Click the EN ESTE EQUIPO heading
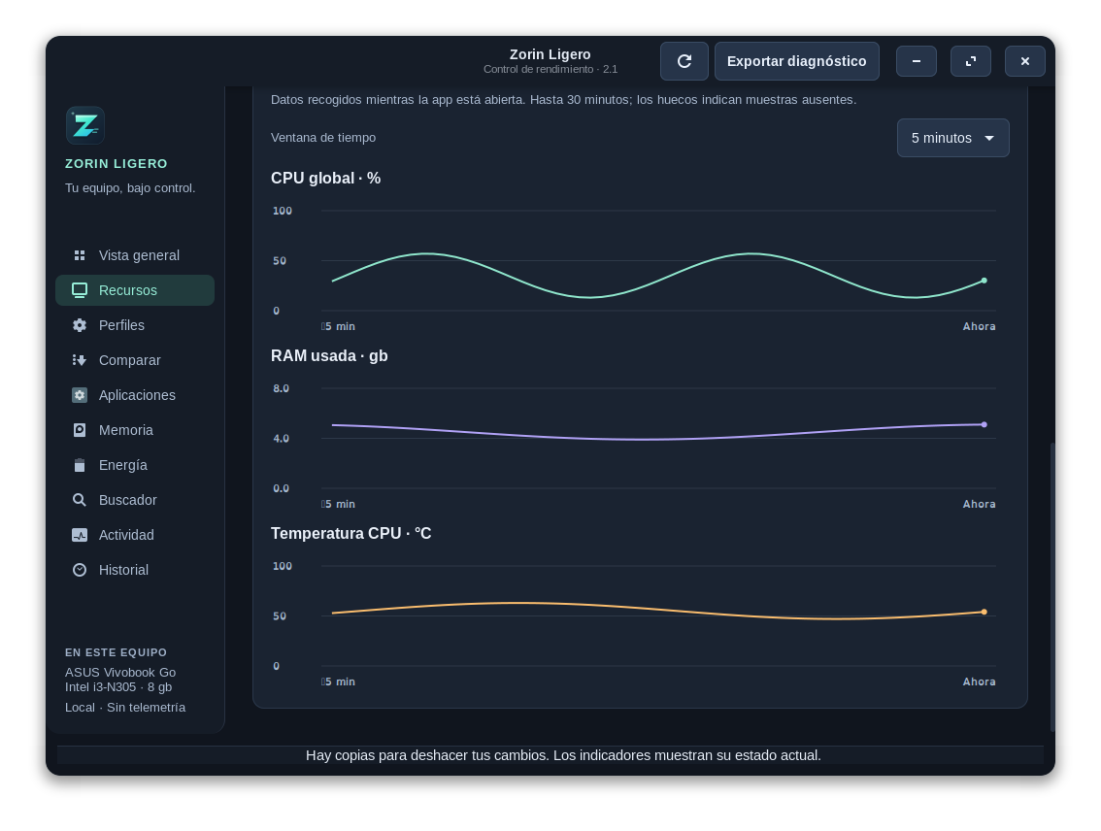This screenshot has width=1101, height=831. 116,652
